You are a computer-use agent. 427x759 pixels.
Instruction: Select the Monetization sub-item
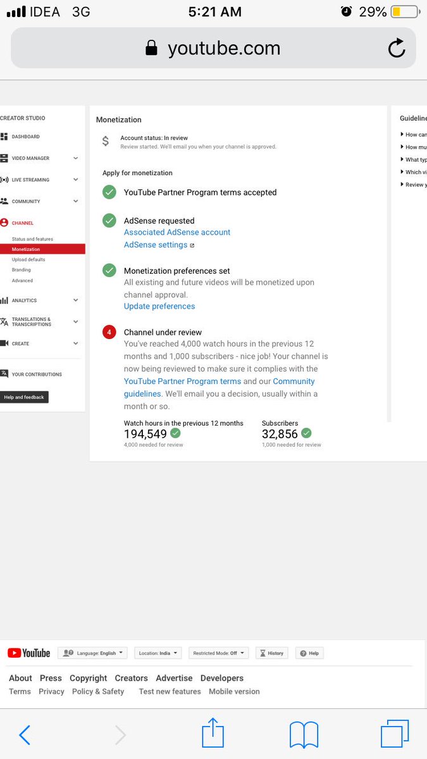pyautogui.click(x=42, y=249)
